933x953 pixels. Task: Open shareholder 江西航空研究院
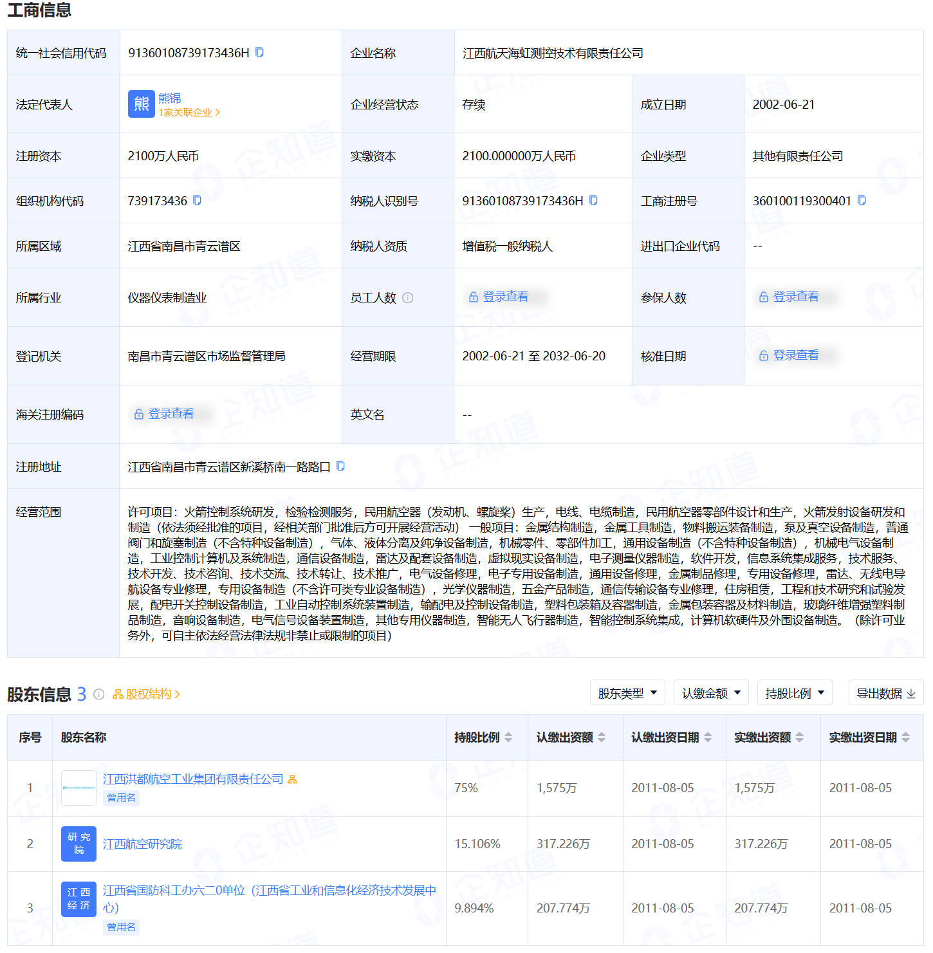tap(142, 844)
